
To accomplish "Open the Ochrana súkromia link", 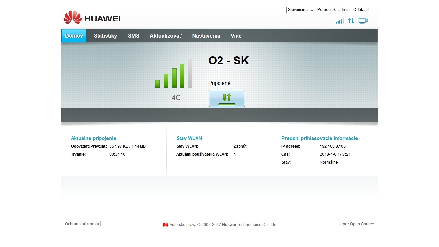I will coord(82,224).
